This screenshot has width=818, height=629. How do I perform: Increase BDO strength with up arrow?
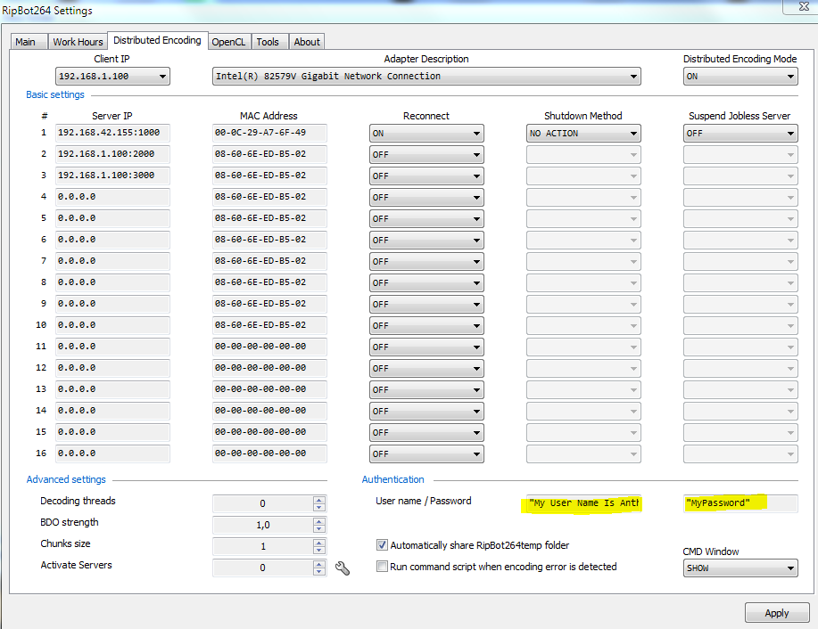pos(319,522)
